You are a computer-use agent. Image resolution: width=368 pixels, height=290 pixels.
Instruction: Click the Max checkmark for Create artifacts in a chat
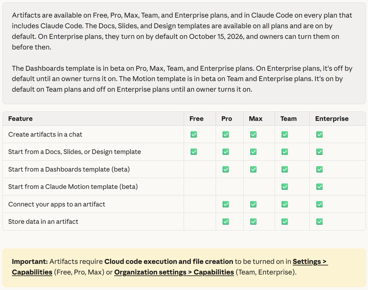(253, 134)
